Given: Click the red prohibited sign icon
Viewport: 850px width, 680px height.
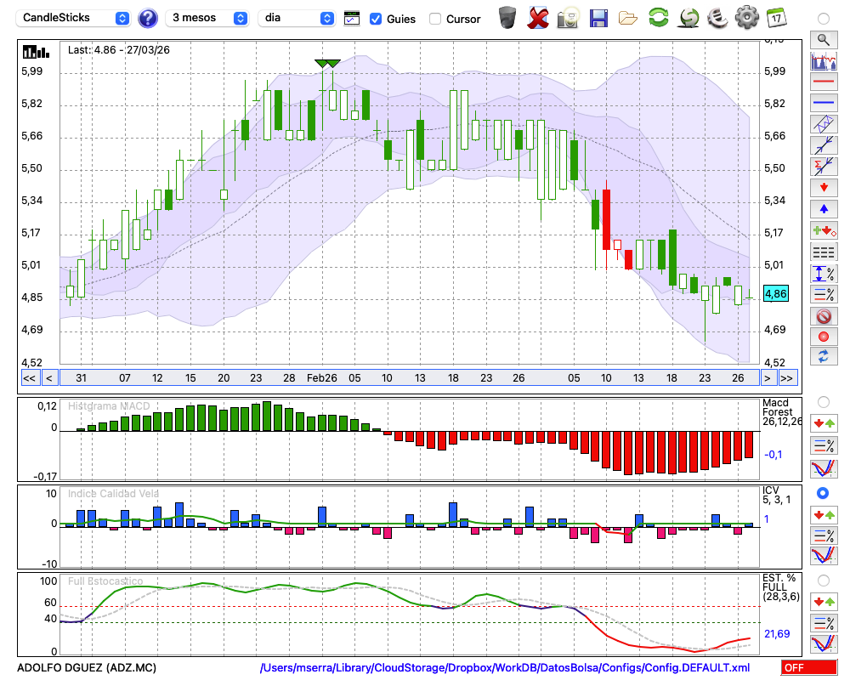Looking at the screenshot, I should click(x=824, y=316).
